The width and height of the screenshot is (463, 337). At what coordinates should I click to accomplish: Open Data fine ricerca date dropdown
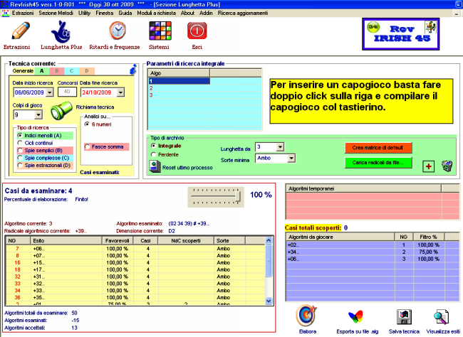[x=120, y=92]
